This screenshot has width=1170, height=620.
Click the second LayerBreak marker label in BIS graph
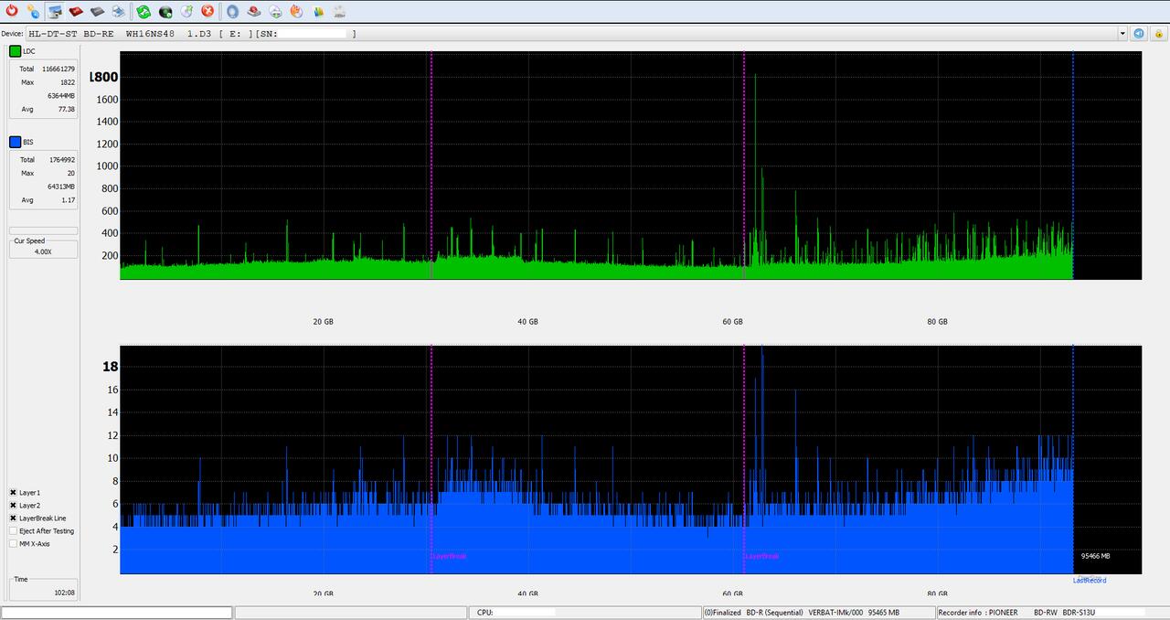[x=761, y=556]
